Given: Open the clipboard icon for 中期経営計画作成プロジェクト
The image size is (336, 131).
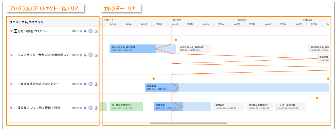Looking at the screenshot, I should click(x=96, y=84).
